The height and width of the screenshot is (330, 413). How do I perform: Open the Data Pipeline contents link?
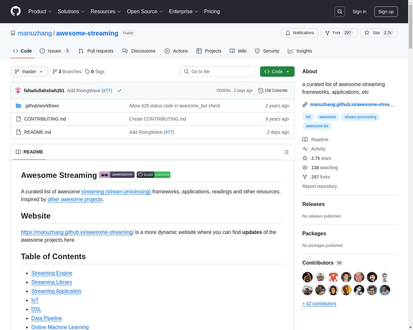click(x=46, y=318)
